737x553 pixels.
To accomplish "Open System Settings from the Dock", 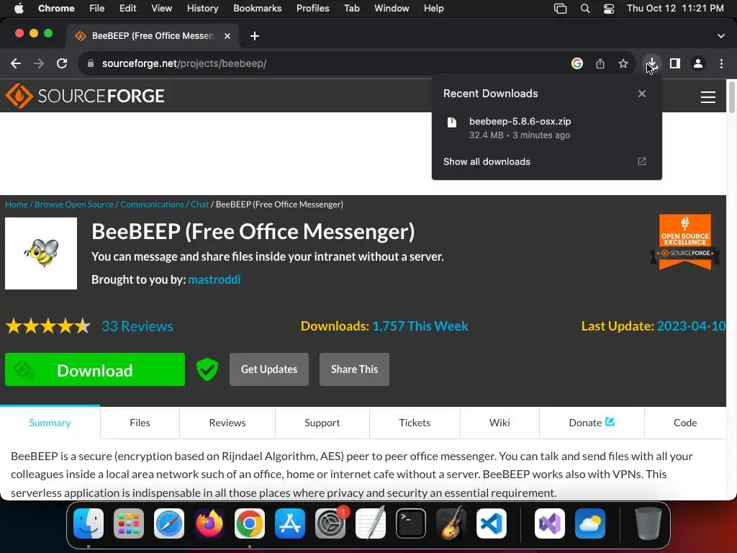I will 330,523.
